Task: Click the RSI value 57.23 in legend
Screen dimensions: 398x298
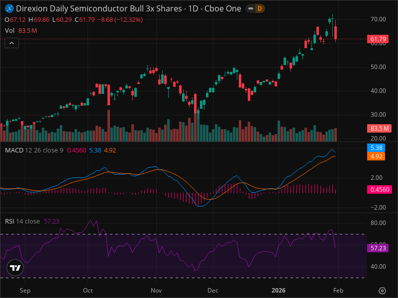Action: 52,221
